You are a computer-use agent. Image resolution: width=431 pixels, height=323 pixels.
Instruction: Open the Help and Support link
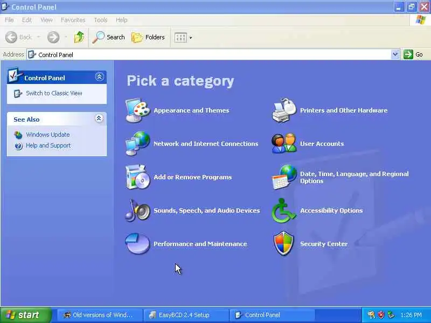[x=48, y=145]
